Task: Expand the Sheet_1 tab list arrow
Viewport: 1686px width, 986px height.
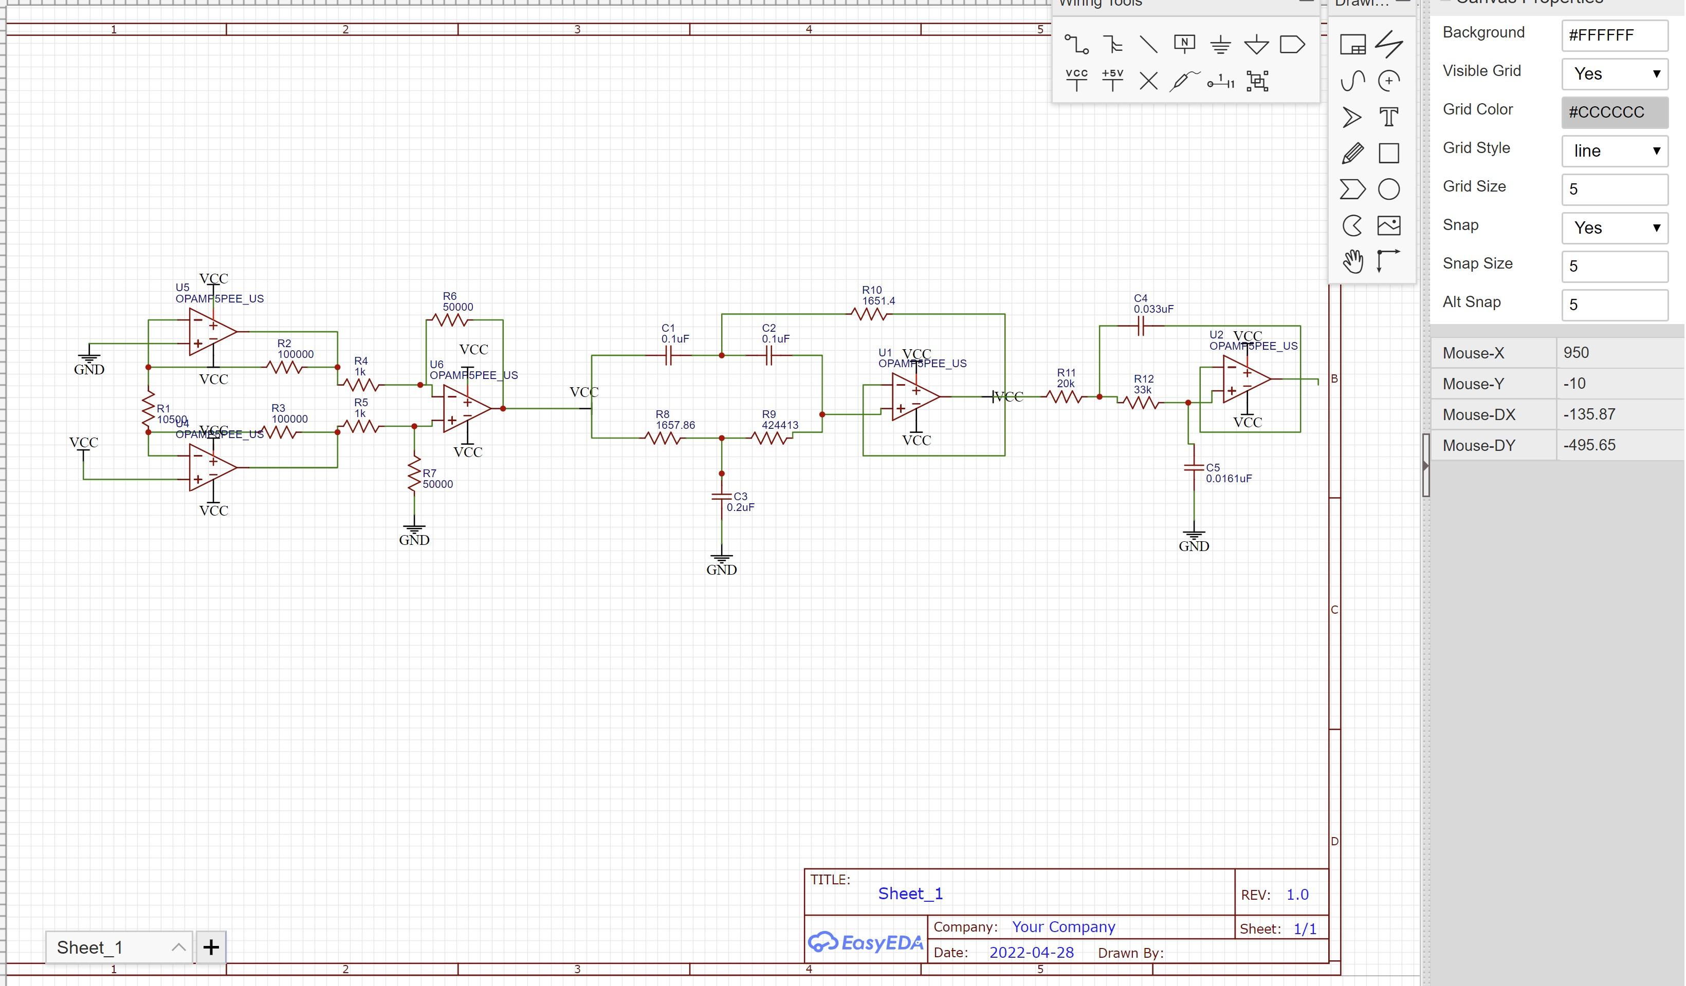Action: pos(178,946)
